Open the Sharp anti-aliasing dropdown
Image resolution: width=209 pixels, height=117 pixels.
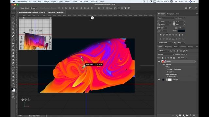pyautogui.click(x=181, y=43)
